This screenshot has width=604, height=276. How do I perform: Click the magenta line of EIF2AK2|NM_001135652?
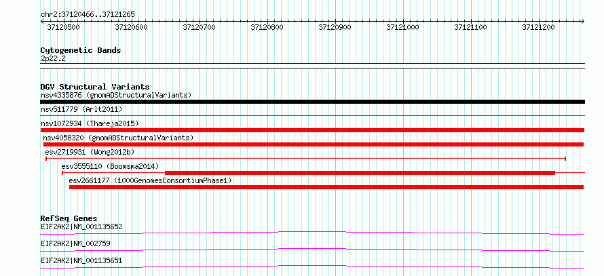312,233
